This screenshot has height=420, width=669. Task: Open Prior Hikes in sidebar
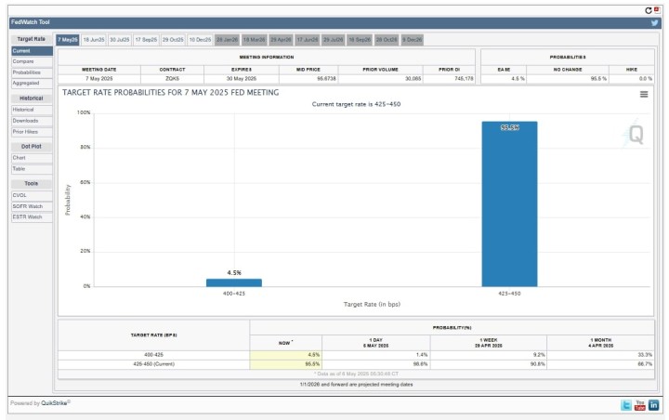click(25, 132)
